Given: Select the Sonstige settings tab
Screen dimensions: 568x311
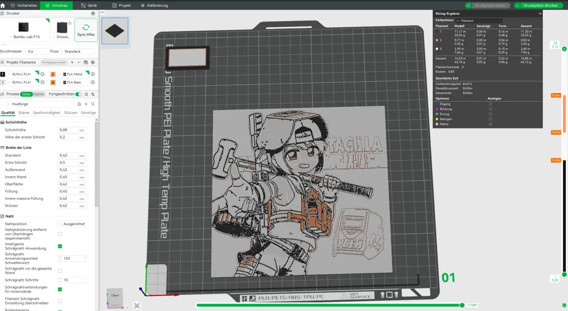Looking at the screenshot, I should [89, 113].
